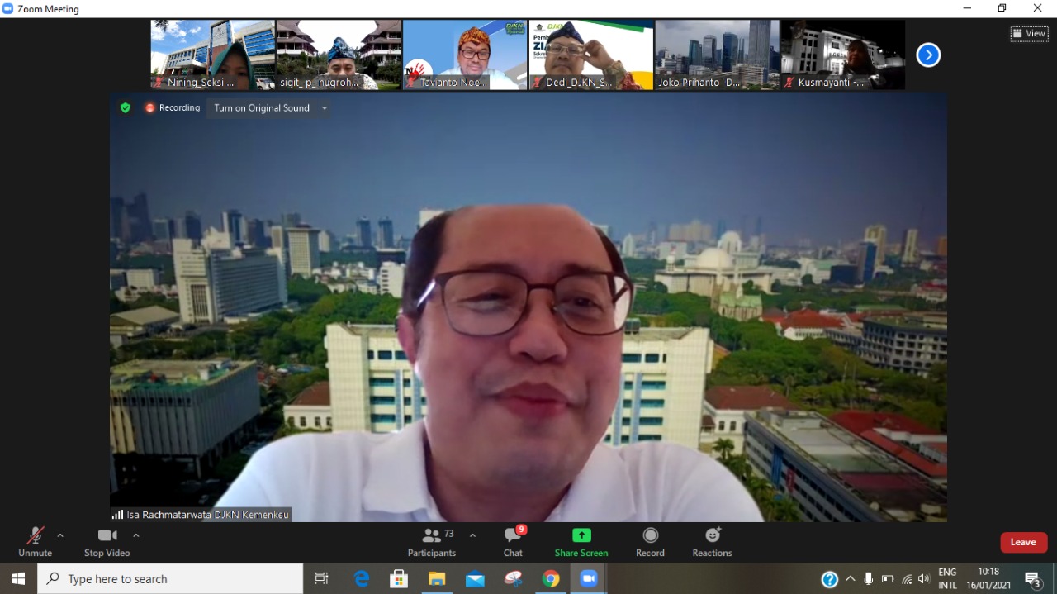The height and width of the screenshot is (594, 1057).
Task: Open the Participants panel
Action: tap(432, 542)
